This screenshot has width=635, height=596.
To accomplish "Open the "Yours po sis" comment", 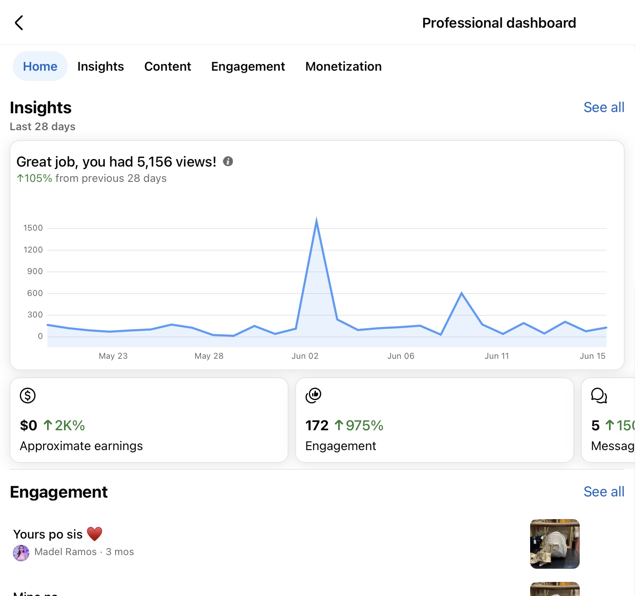I will point(48,534).
